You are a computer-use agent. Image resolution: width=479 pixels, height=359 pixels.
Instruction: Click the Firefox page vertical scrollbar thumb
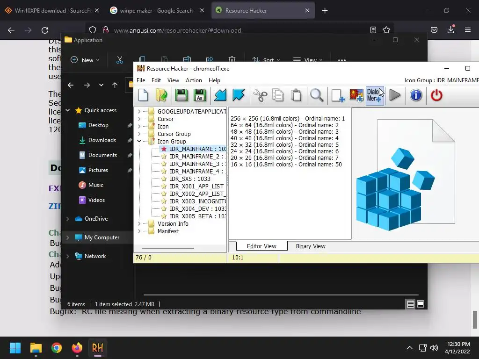474,320
